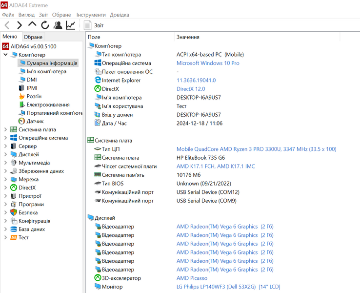Select the IPMI server icon

tap(21, 88)
